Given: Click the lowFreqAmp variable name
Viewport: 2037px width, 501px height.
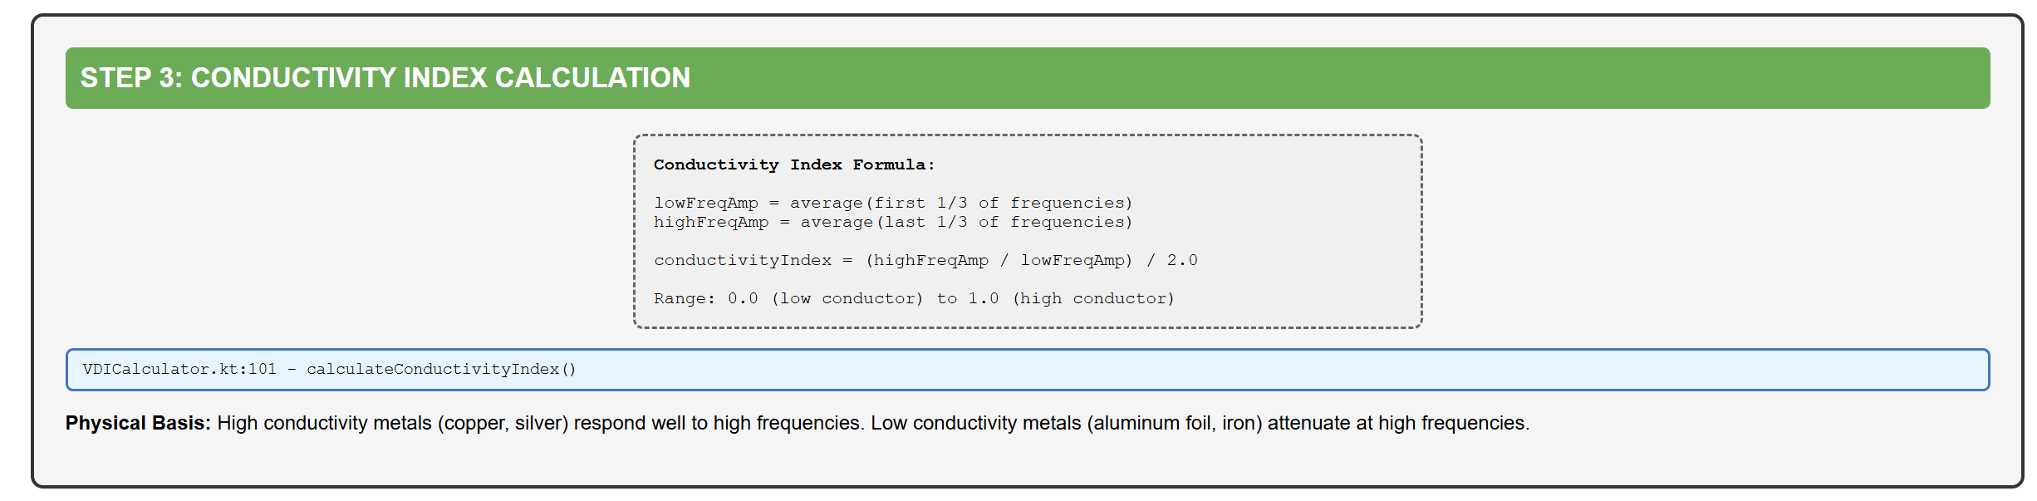Looking at the screenshot, I should (x=705, y=203).
